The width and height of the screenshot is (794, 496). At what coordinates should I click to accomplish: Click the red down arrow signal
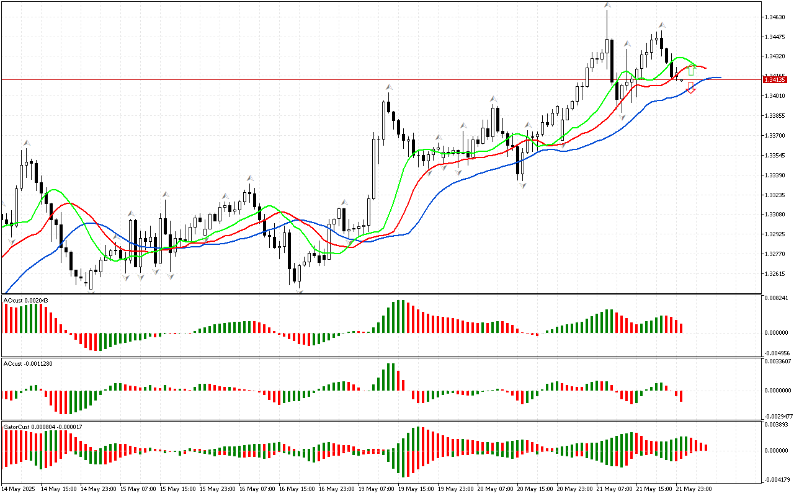[691, 88]
